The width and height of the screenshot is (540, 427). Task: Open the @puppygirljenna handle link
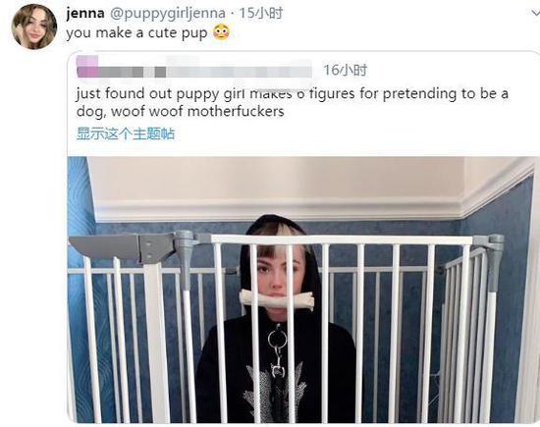click(168, 14)
